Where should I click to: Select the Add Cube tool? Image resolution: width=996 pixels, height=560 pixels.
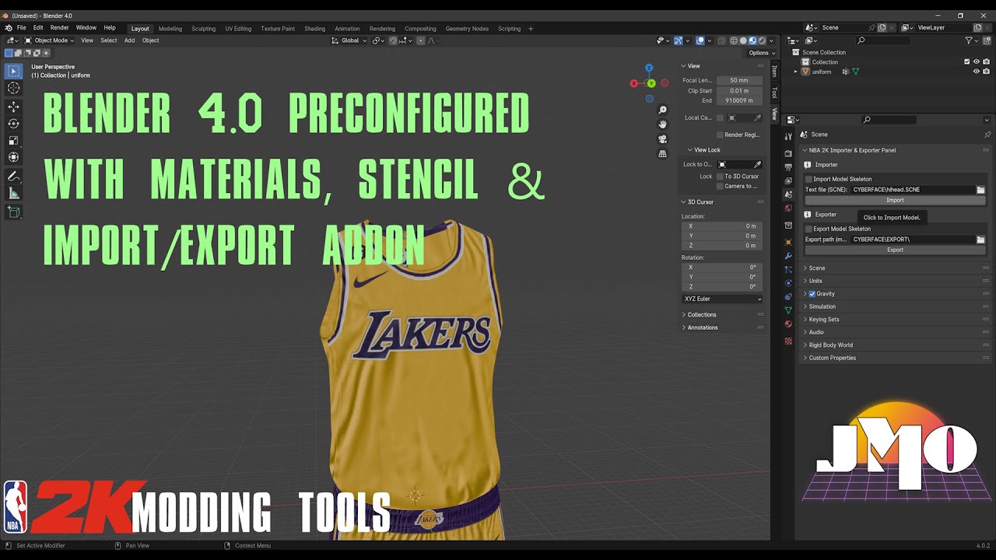[x=13, y=212]
